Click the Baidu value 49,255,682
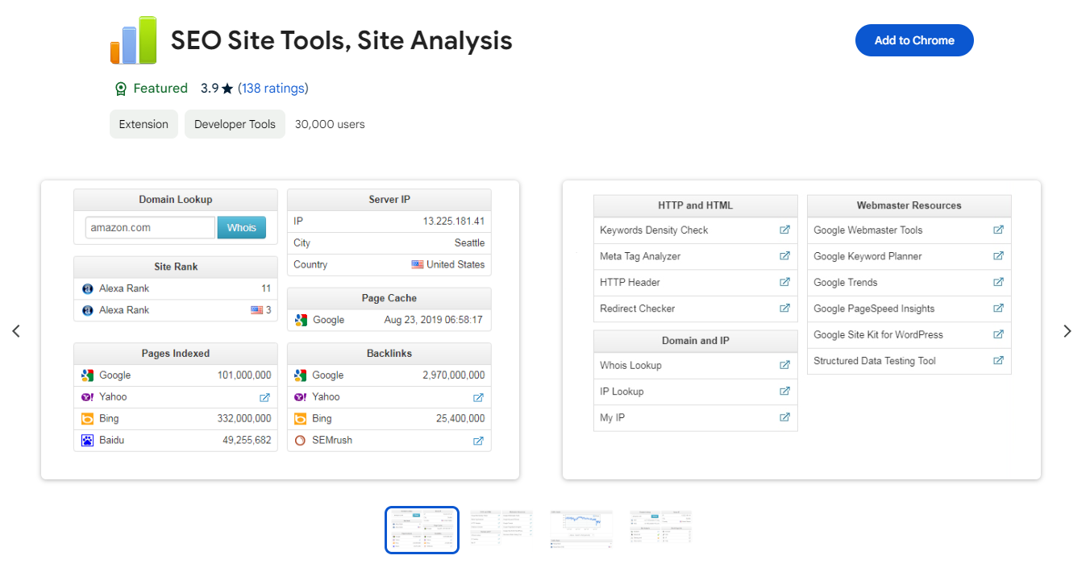Screen dimensions: 1090x572 click(247, 441)
